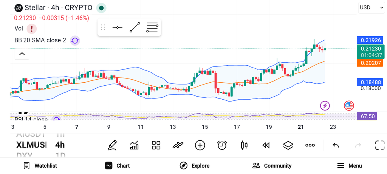Click the 0.18000 price axis label
This screenshot has height=174, width=387.
(x=370, y=88)
